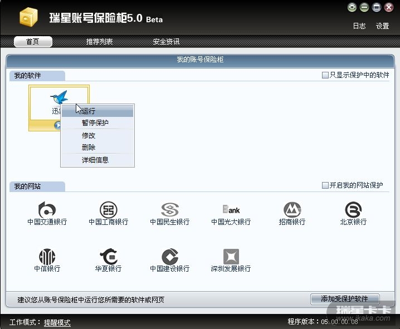
Task: Open 中国交通银行 bank icon
Action: pyautogui.click(x=47, y=209)
